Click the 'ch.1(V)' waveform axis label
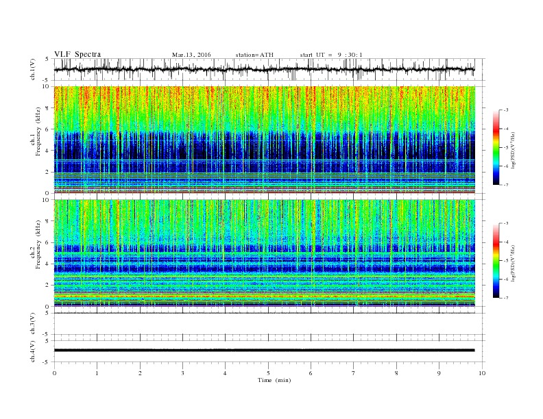Viewport: 543px width, 419px height. tap(33, 69)
